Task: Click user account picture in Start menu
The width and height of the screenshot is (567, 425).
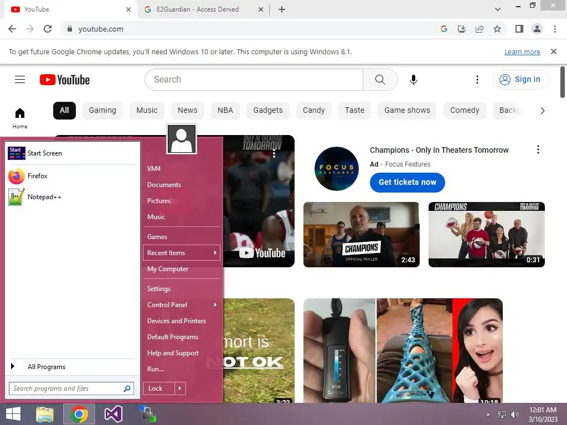Action: pos(182,139)
